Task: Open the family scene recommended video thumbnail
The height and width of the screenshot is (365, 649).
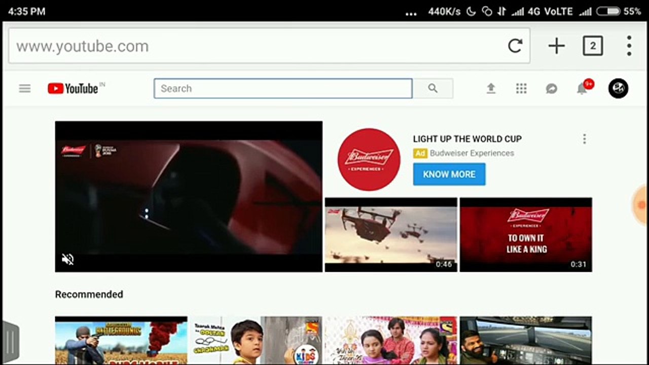Action: (391, 340)
